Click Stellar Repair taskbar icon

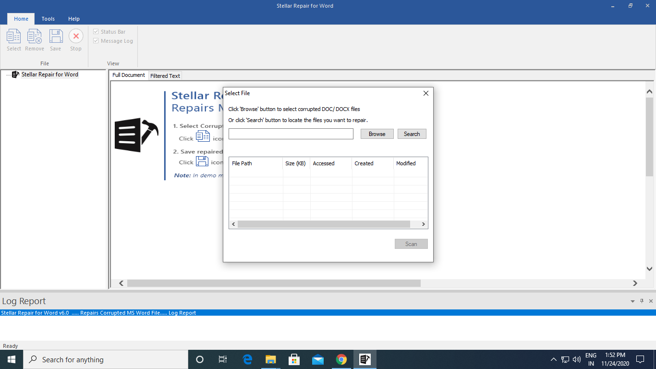(x=365, y=359)
